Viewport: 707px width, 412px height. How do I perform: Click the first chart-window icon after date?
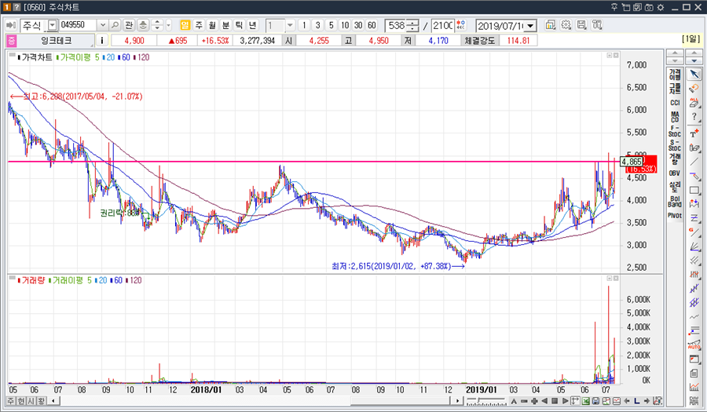550,25
